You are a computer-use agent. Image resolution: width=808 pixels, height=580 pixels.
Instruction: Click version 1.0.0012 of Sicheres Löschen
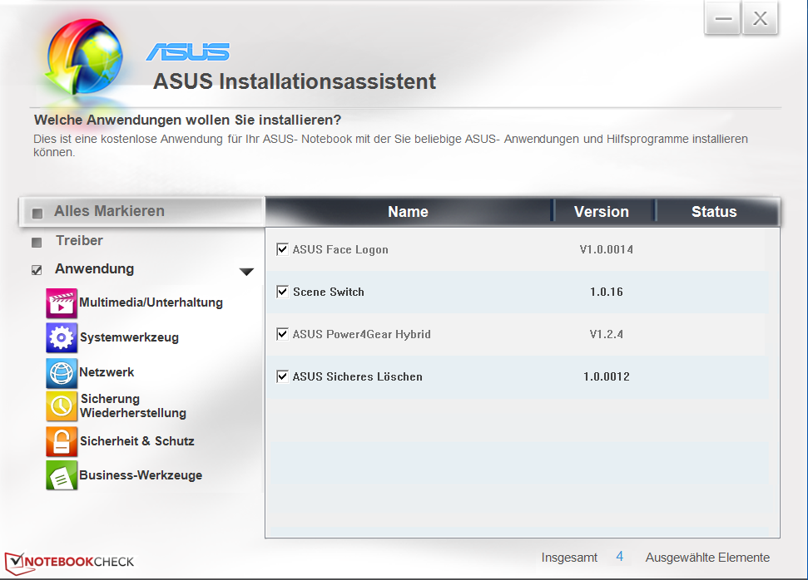tap(607, 376)
